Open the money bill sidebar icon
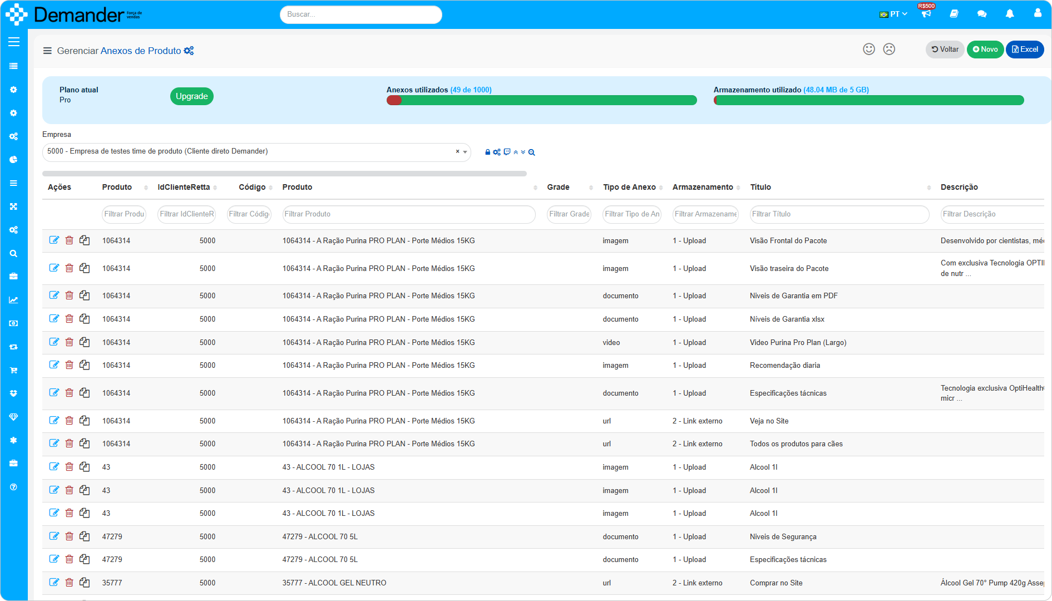 pos(14,323)
